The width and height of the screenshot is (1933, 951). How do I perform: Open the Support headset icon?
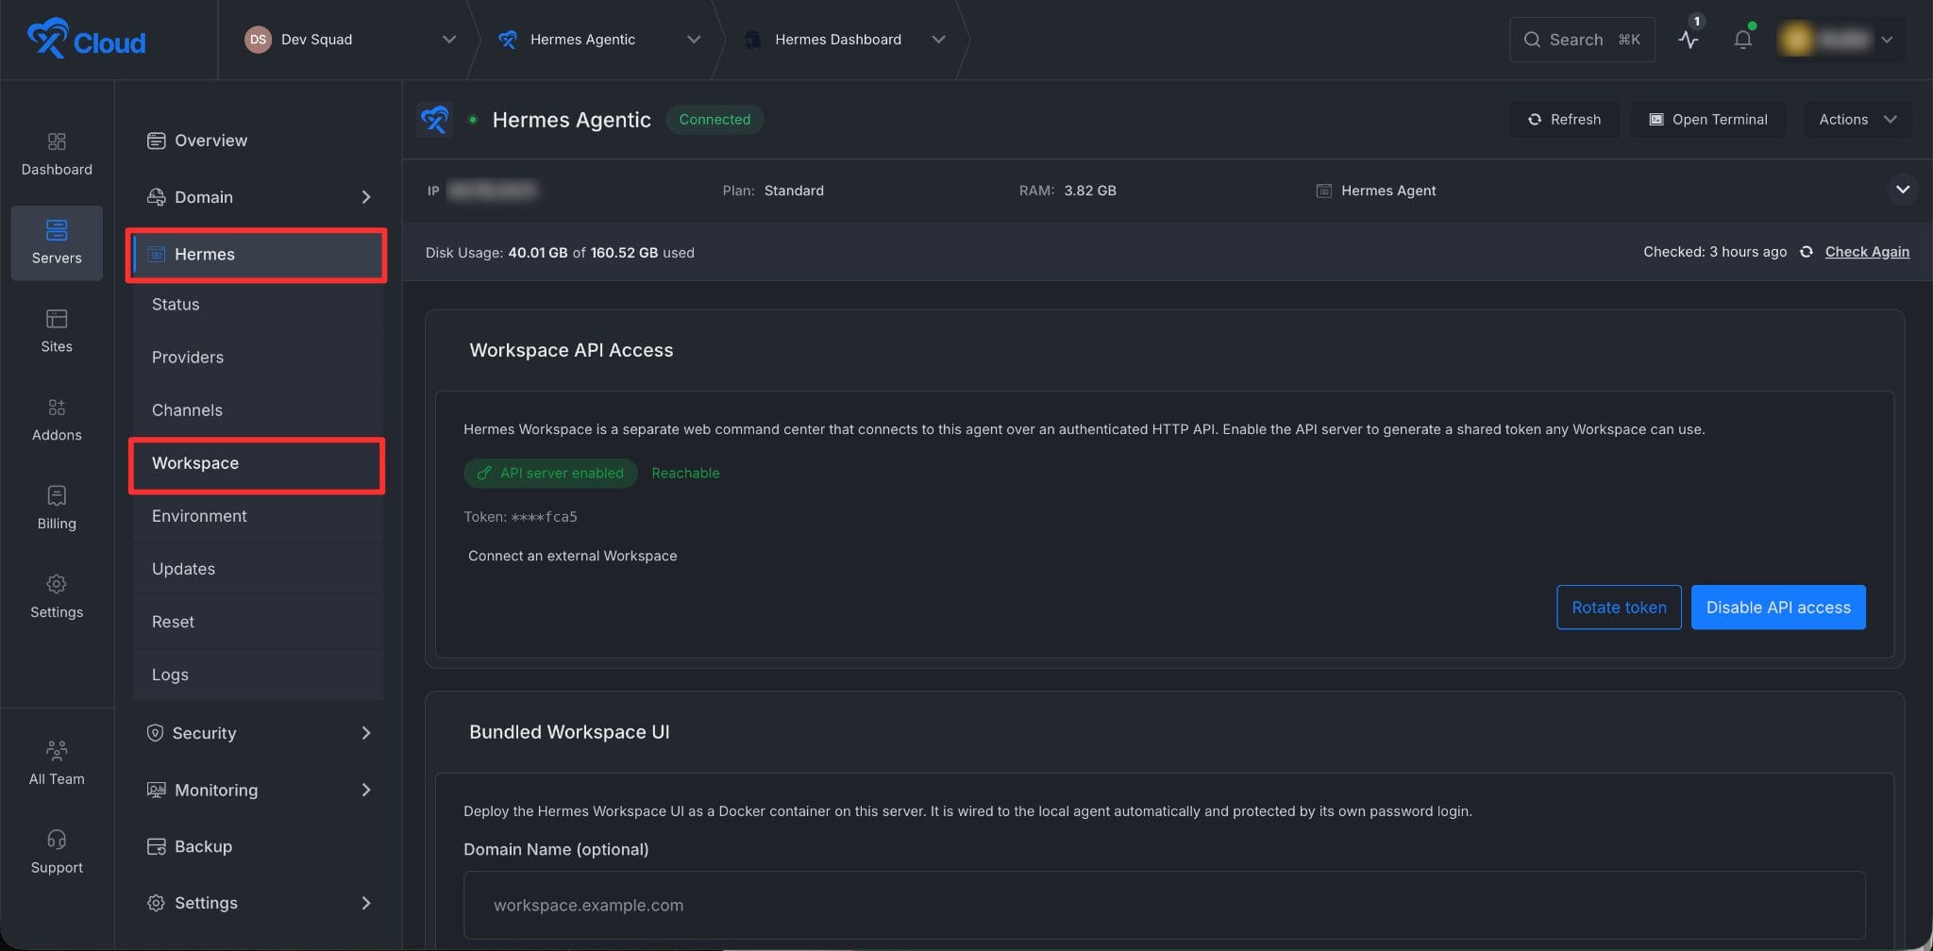pos(57,840)
